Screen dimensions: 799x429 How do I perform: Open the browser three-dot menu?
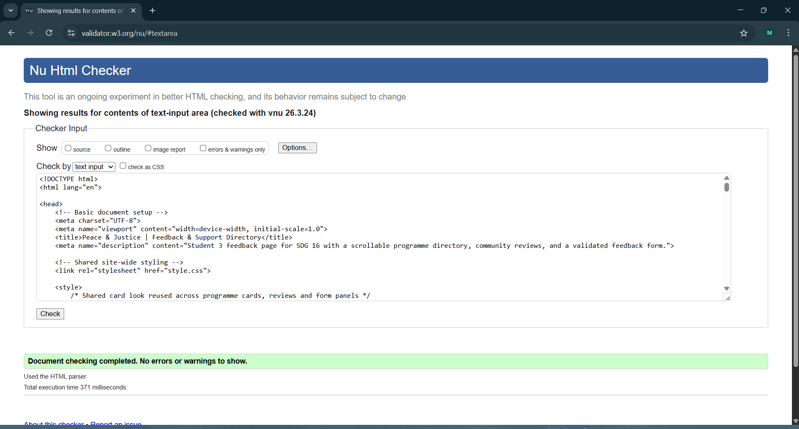click(788, 33)
